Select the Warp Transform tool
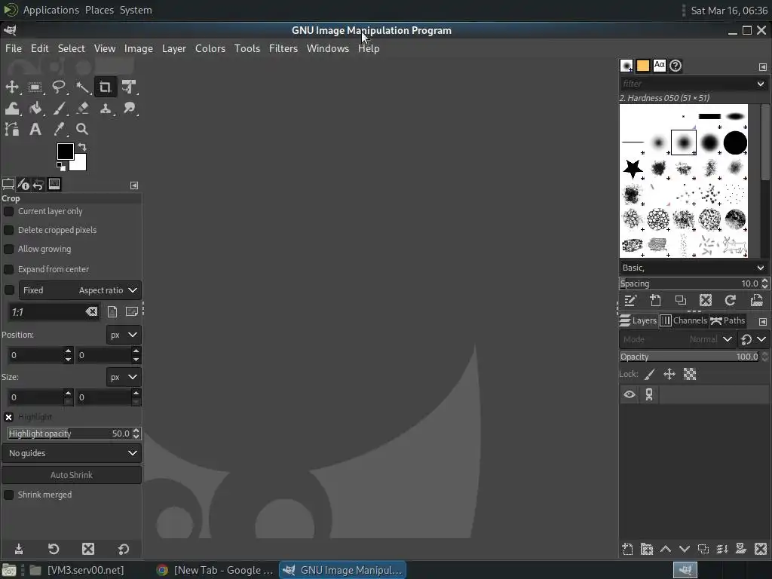Screen dimensions: 772x579 coord(12,109)
